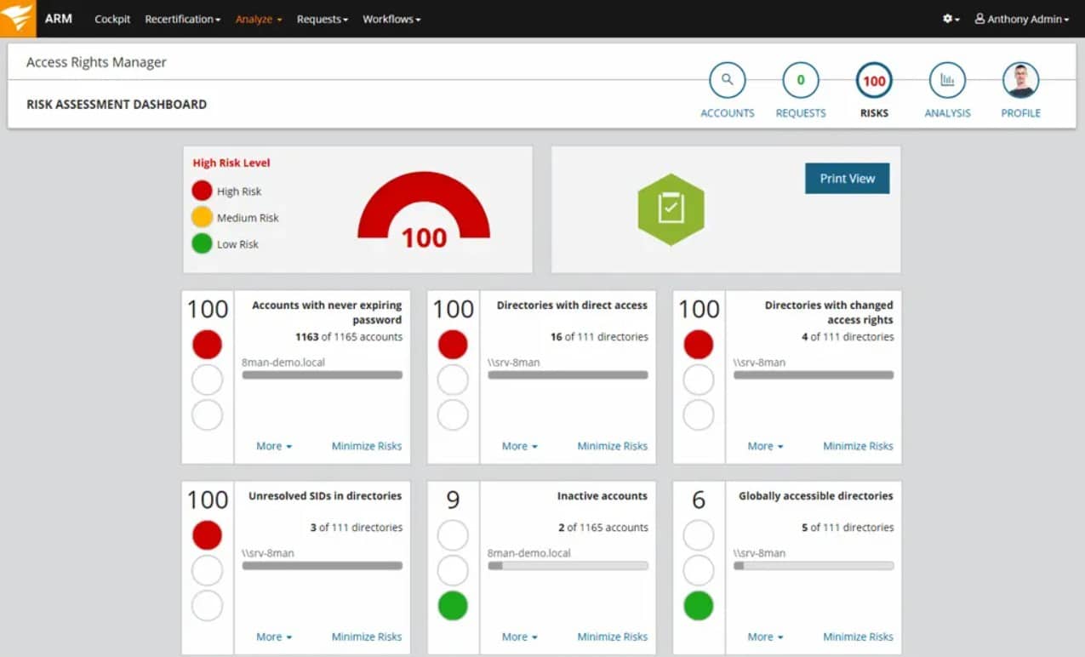Viewport: 1085px width, 657px height.
Task: Click the red High Risk legend swatch
Action: coord(202,191)
